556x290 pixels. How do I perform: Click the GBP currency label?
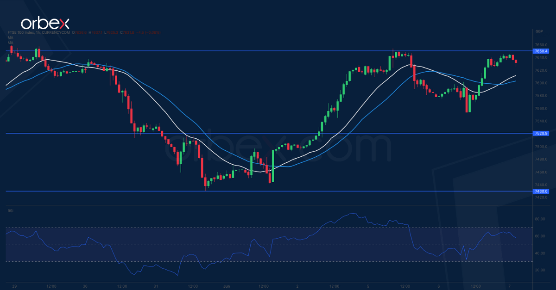539,31
